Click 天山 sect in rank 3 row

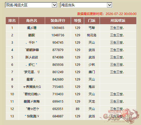pos(92,43)
